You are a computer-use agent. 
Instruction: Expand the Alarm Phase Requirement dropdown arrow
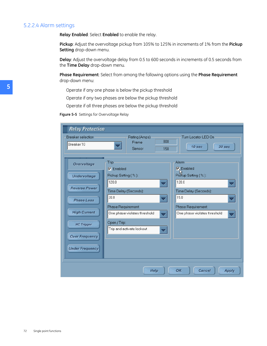tap(231, 214)
